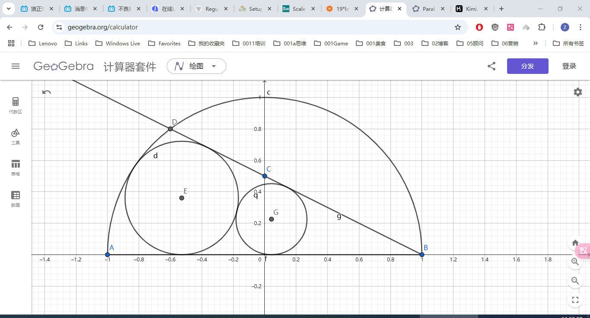
Task: Open a new browser tab
Action: (501, 9)
